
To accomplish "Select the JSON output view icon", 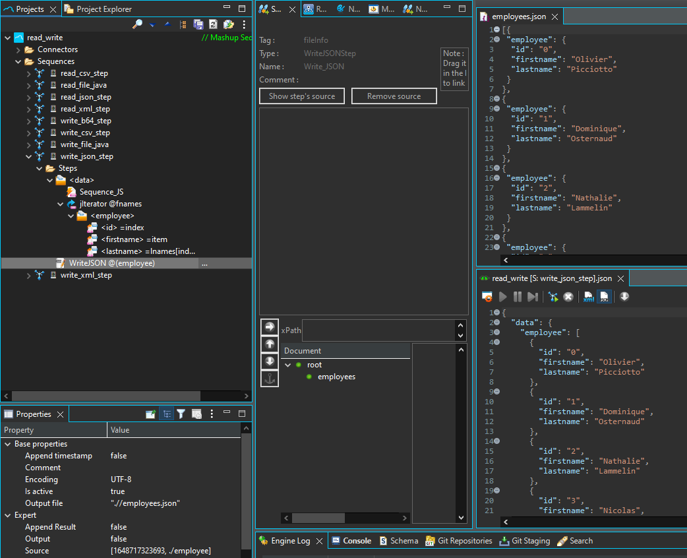I will [604, 297].
